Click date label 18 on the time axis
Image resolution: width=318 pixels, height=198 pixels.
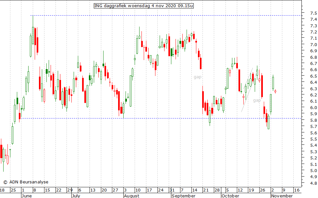(x=2, y=190)
